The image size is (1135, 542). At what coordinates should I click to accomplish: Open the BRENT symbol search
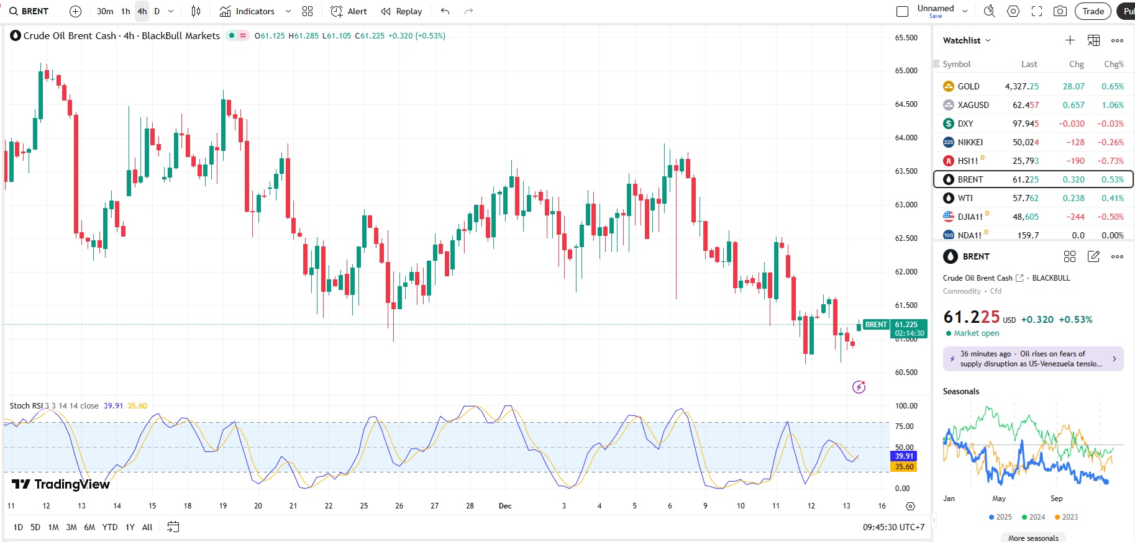[x=29, y=11]
